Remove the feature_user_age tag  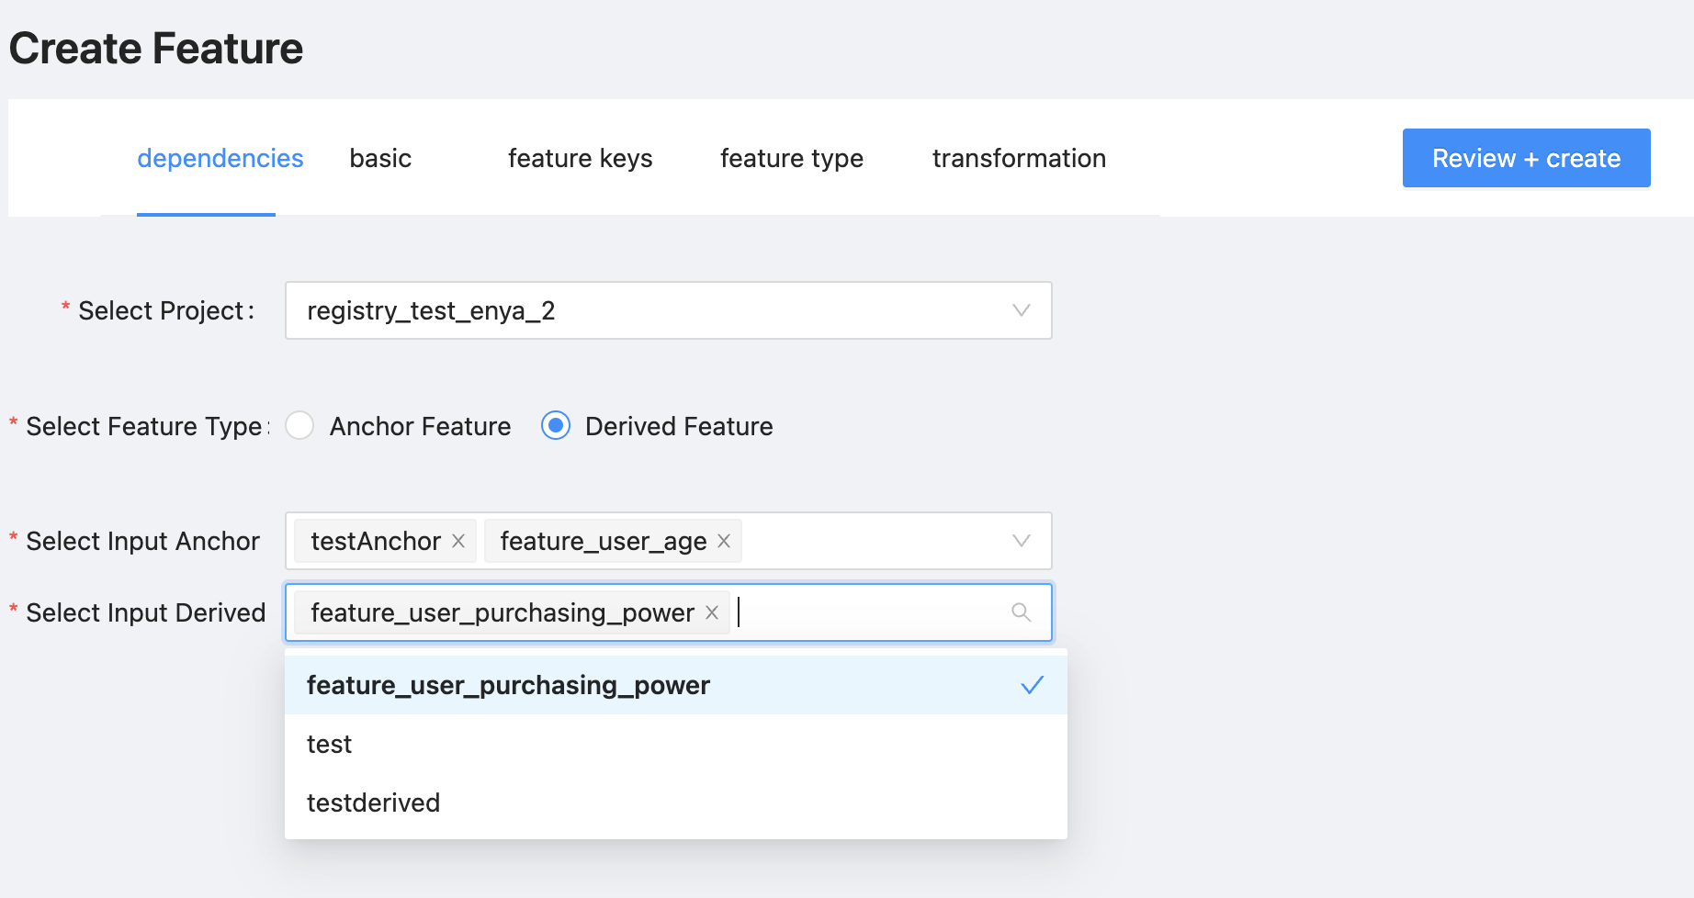[x=724, y=542]
